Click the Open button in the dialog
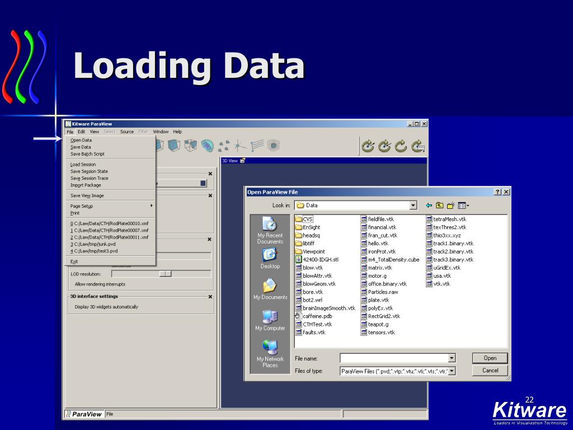The width and height of the screenshot is (573, 430). [490, 358]
